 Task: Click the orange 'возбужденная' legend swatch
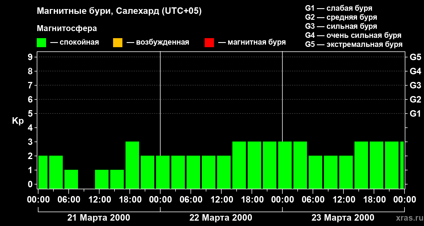[118, 43]
